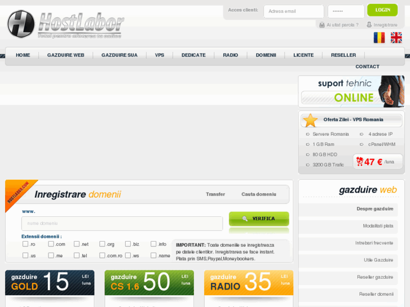Viewport: 410px width, 307px height.
Task: Click the 4 adrese IP feature text
Action: tap(381, 134)
